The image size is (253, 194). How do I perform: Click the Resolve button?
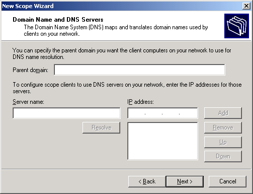pyautogui.click(x=101, y=127)
